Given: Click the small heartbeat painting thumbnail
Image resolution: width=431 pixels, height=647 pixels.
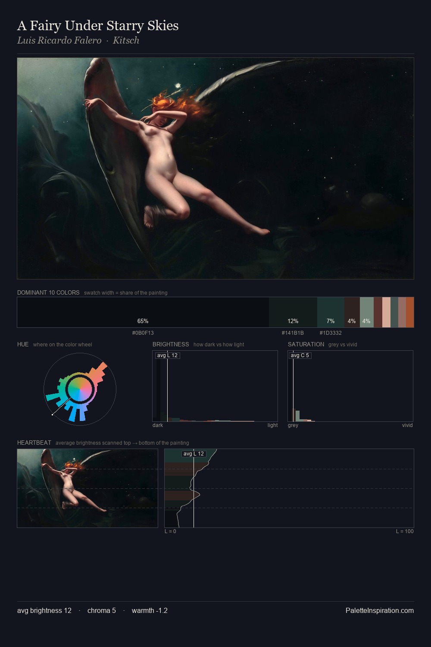Looking at the screenshot, I should (87, 488).
